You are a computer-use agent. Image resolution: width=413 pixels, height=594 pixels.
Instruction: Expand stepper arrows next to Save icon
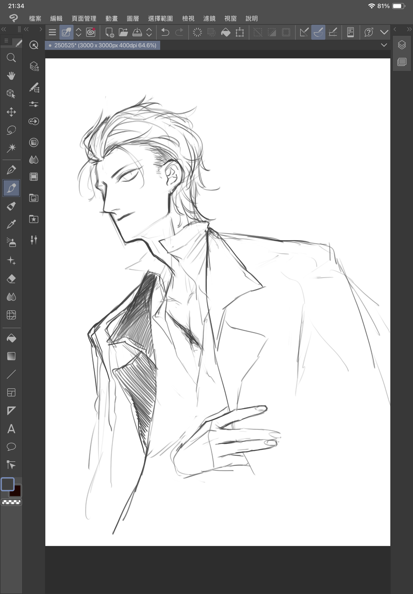click(149, 32)
